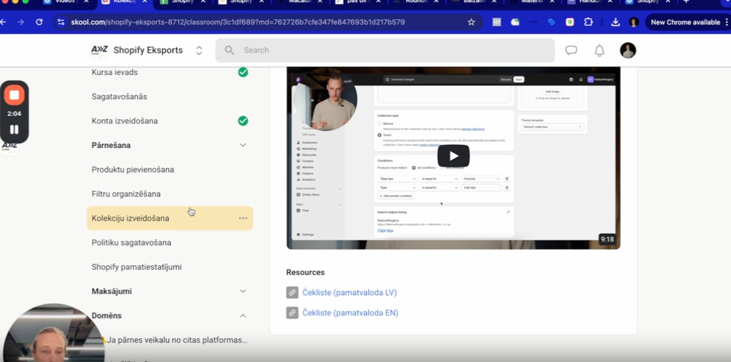Click the green checkmark beside Kursa ievads
This screenshot has width=731, height=362.
(x=243, y=72)
